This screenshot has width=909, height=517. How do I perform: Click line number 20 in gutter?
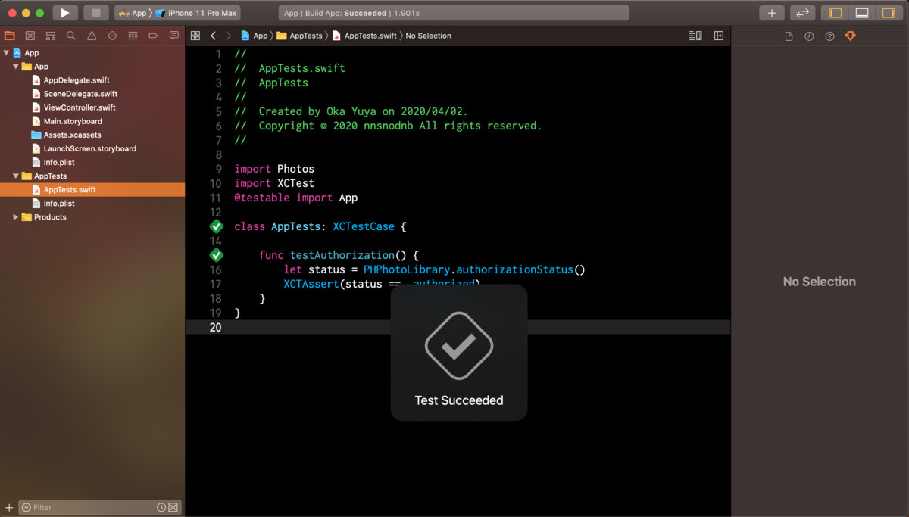[x=215, y=327]
